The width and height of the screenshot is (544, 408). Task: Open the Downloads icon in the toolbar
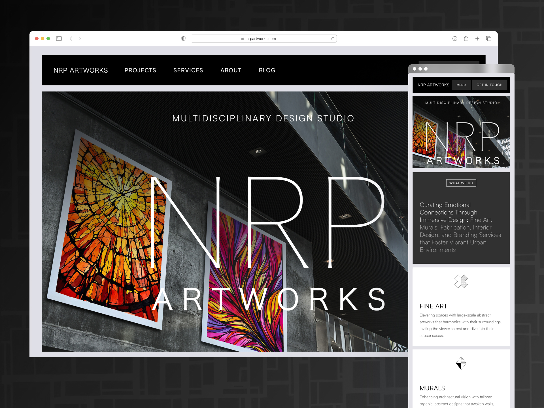[x=455, y=38]
